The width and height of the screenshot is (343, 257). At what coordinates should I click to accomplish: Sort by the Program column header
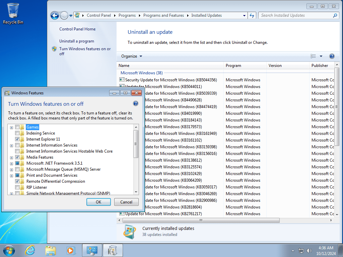(x=245, y=66)
